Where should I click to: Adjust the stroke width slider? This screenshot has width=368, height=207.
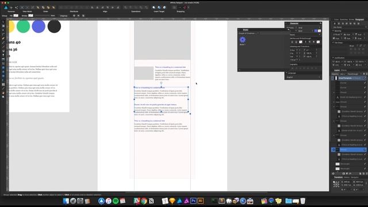42,16
